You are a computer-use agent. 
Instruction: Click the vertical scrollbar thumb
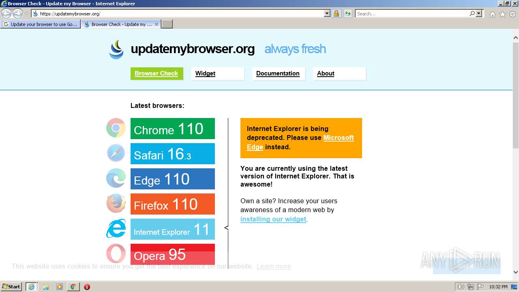516,94
